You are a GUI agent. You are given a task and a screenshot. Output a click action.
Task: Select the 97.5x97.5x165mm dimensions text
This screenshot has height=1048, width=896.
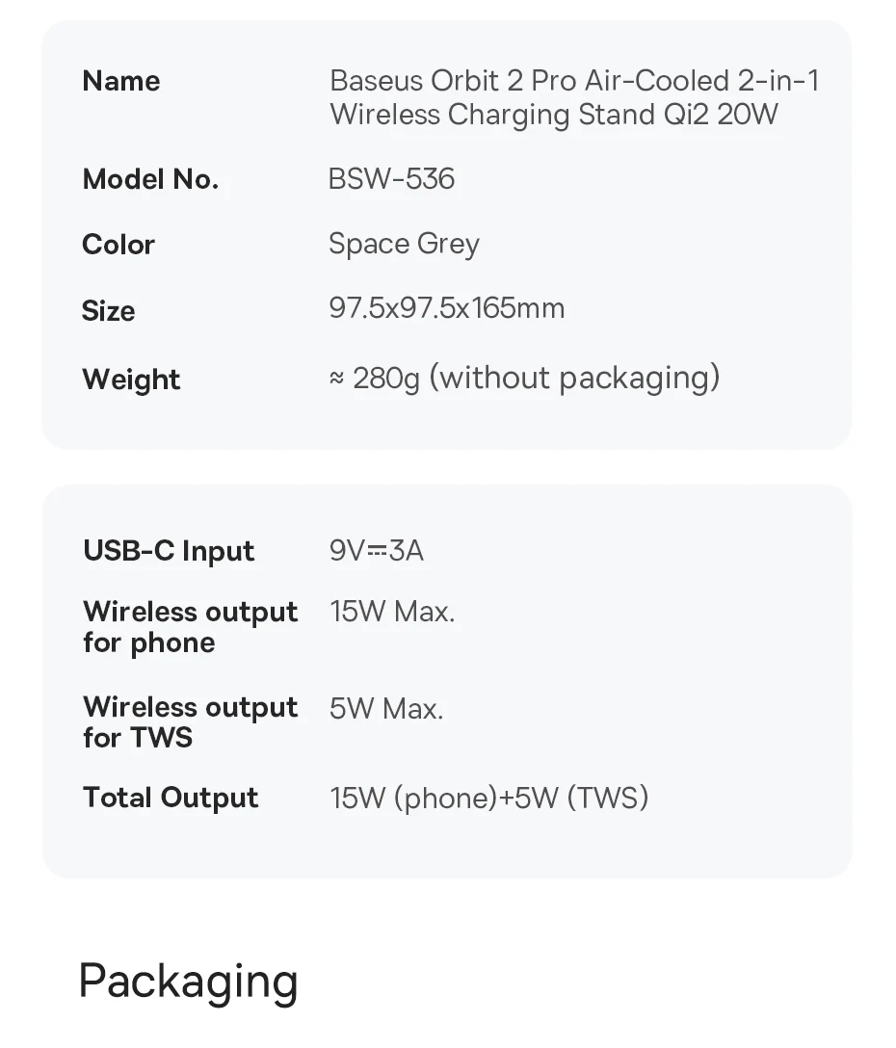pos(447,309)
